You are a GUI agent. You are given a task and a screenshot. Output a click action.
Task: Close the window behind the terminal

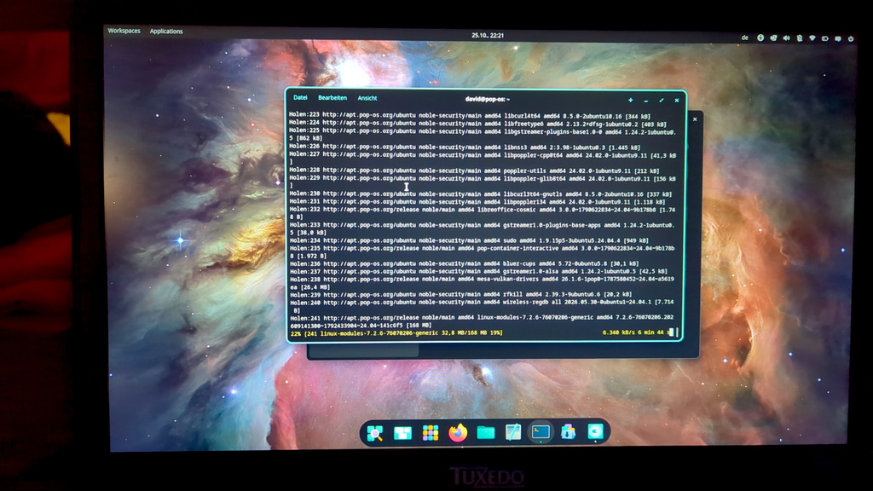[694, 119]
